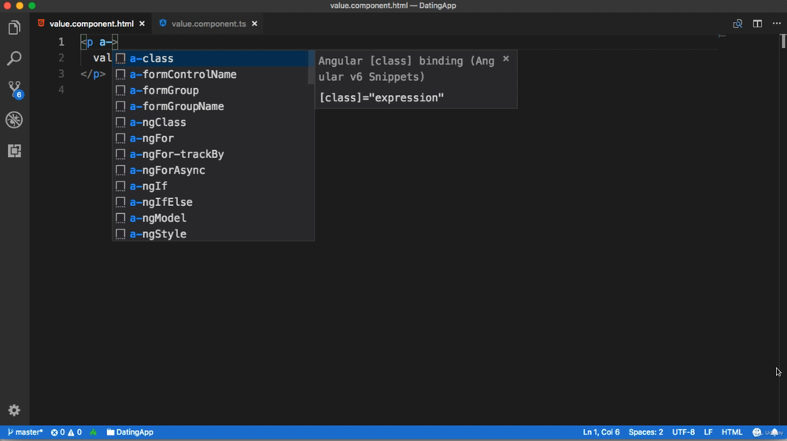Viewport: 787px width, 441px height.
Task: Pick the a-ngIf suggestion
Action: point(149,186)
